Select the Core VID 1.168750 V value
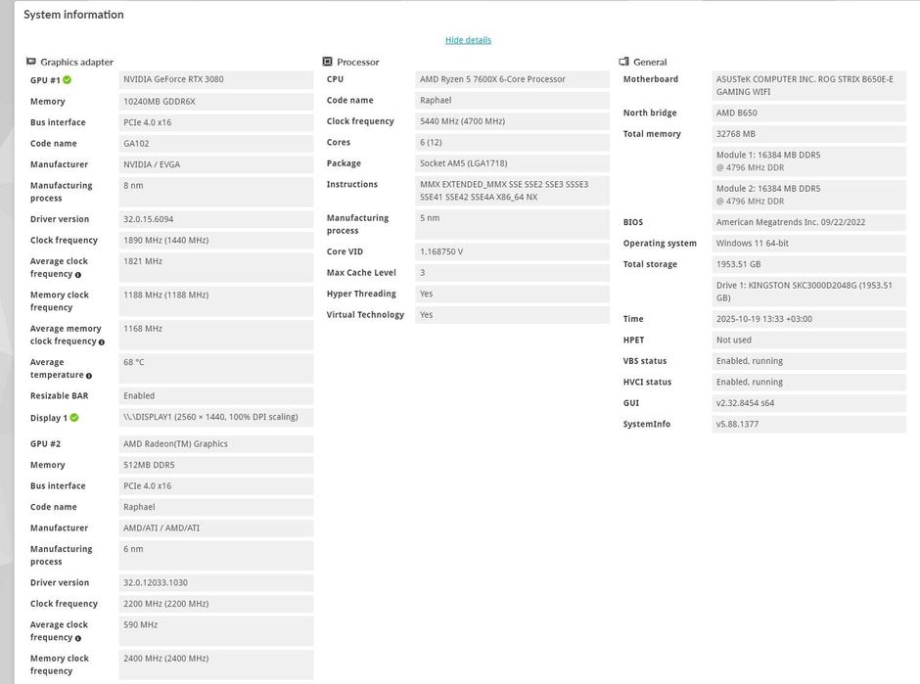Viewport: 920px width, 684px height. pyautogui.click(x=512, y=251)
